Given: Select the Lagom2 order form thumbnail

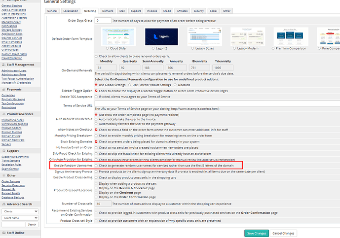Looking at the screenshot, I should [147, 36].
